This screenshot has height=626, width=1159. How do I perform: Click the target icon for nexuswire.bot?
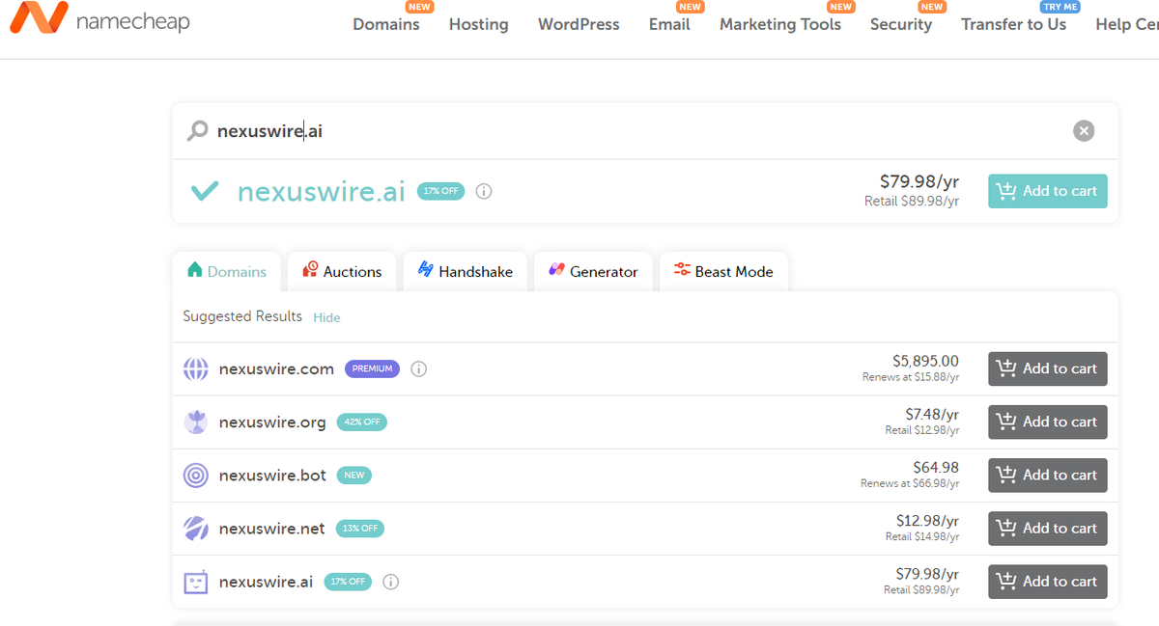196,475
